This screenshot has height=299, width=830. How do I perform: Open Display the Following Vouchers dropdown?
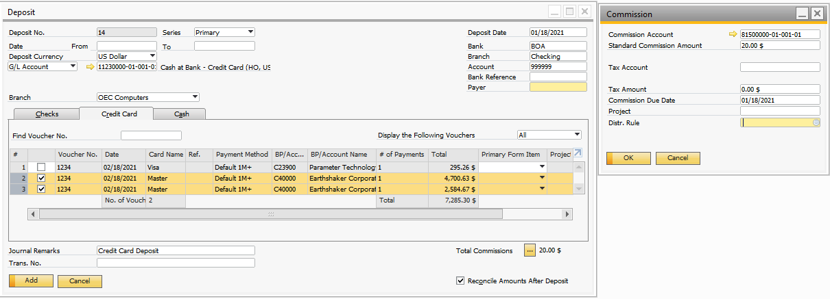click(577, 135)
